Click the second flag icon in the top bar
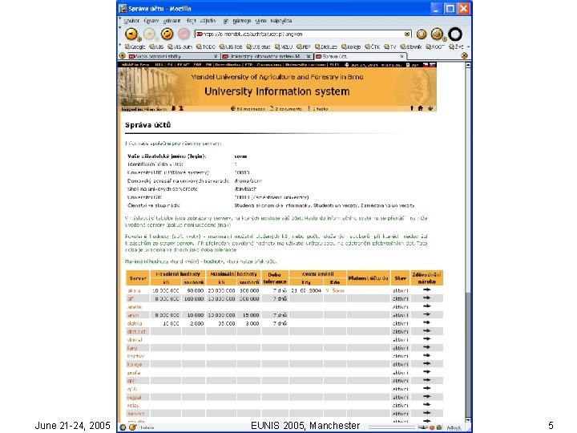This screenshot has height=433, width=577. 433,65
